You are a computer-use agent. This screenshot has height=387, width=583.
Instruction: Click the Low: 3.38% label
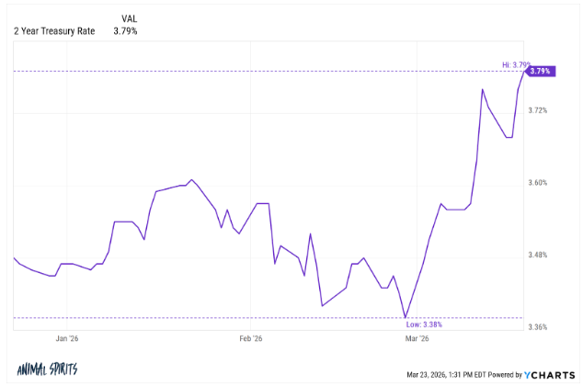point(422,324)
